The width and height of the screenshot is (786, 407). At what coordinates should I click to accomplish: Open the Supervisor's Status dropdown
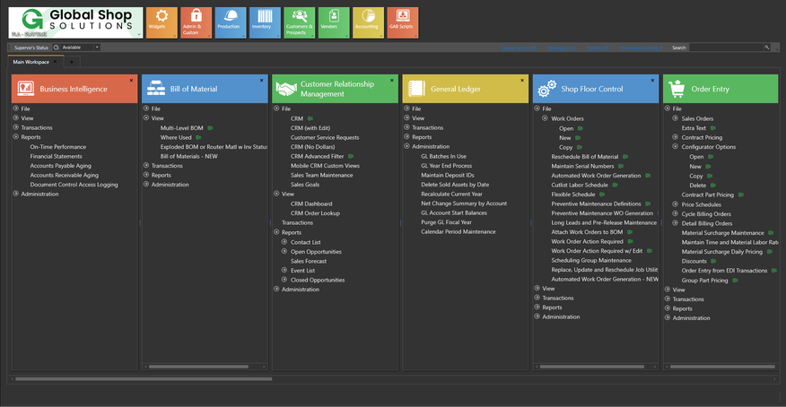tap(96, 48)
